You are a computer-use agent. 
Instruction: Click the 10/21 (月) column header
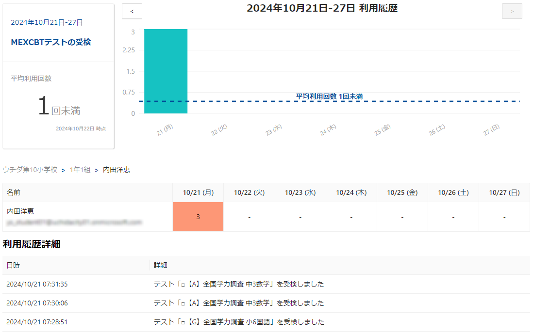[x=198, y=192]
